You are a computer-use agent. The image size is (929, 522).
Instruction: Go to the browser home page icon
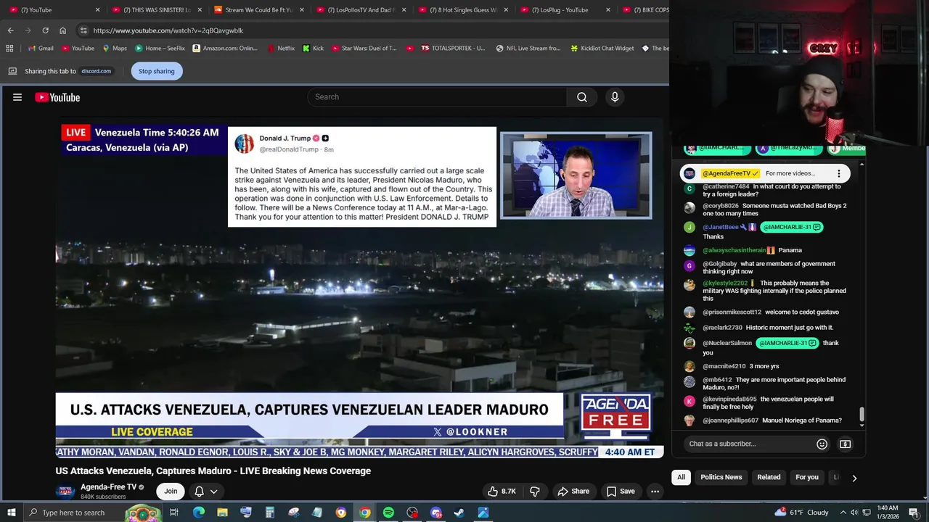(x=62, y=30)
